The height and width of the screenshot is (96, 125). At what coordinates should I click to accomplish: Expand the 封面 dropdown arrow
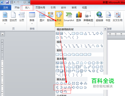pos(5,24)
